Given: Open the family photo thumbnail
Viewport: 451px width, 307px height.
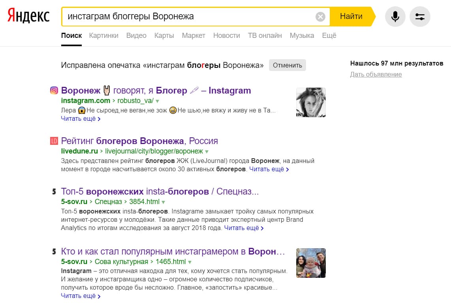Looking at the screenshot, I should (311, 263).
